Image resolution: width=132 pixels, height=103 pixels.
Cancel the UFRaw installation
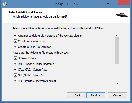(117, 95)
